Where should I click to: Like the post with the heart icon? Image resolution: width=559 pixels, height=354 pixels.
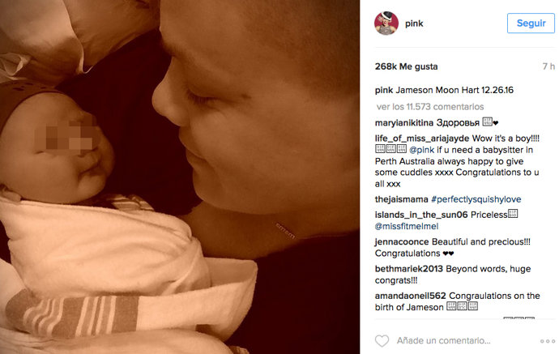click(382, 341)
